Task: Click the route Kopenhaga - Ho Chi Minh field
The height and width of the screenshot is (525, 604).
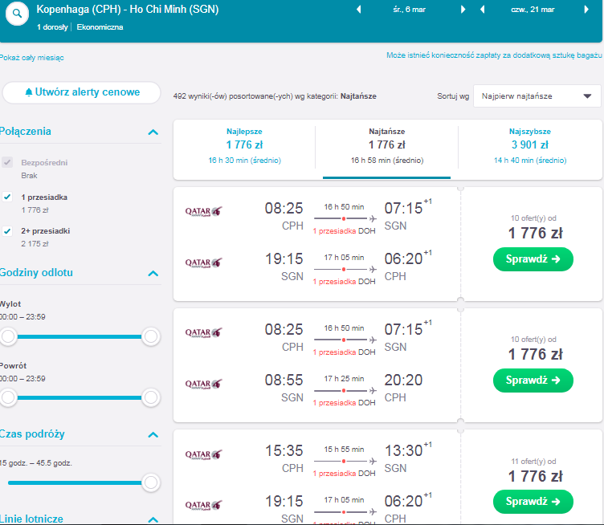Action: [128, 10]
